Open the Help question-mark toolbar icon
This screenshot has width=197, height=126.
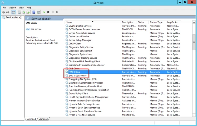coord(34,12)
